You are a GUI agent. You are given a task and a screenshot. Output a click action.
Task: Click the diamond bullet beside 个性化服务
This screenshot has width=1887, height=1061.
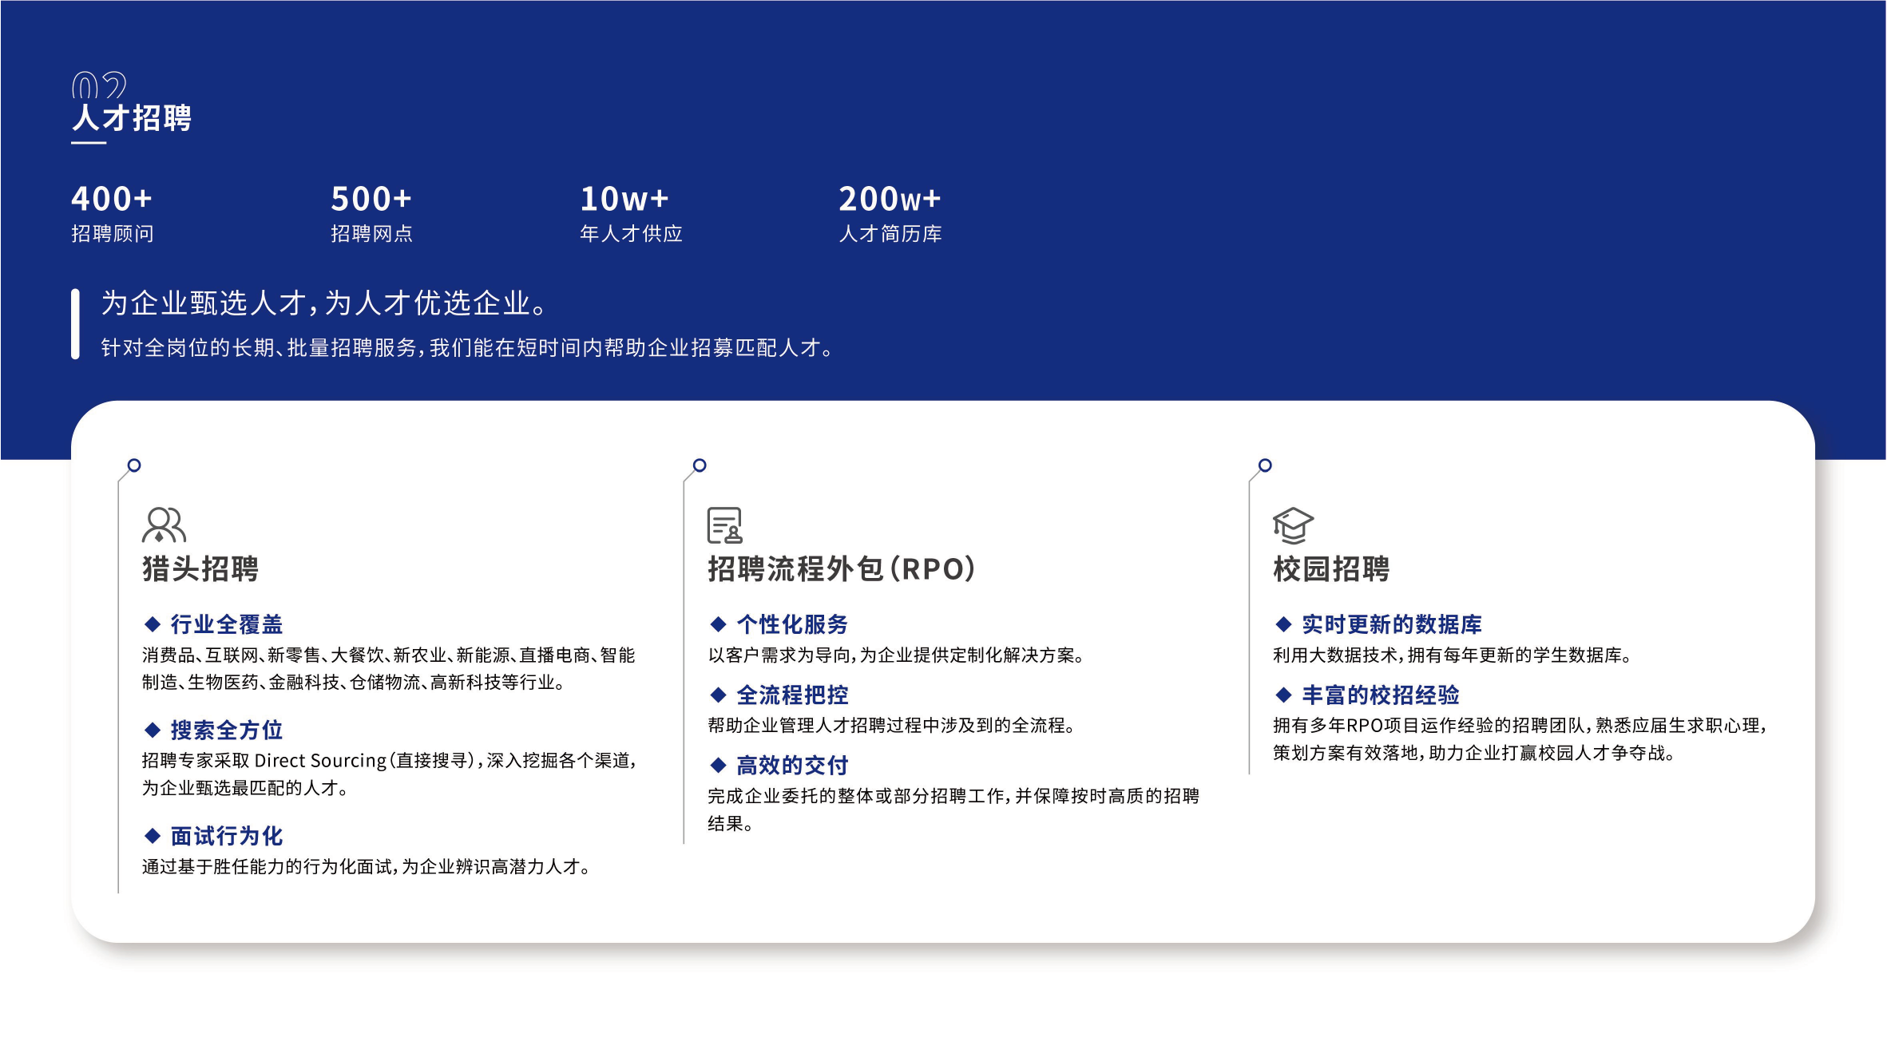718,624
